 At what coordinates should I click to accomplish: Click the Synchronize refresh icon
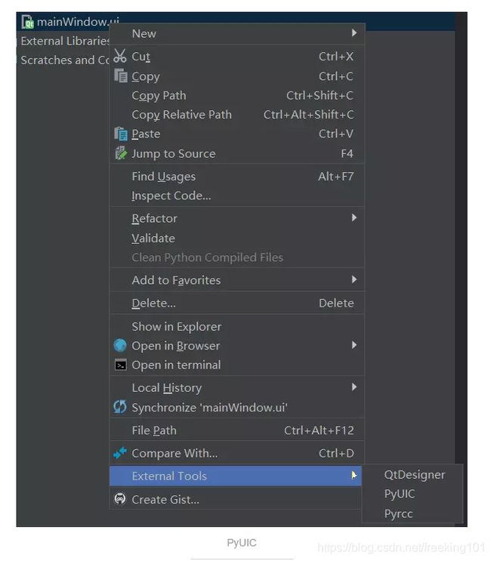click(x=120, y=407)
